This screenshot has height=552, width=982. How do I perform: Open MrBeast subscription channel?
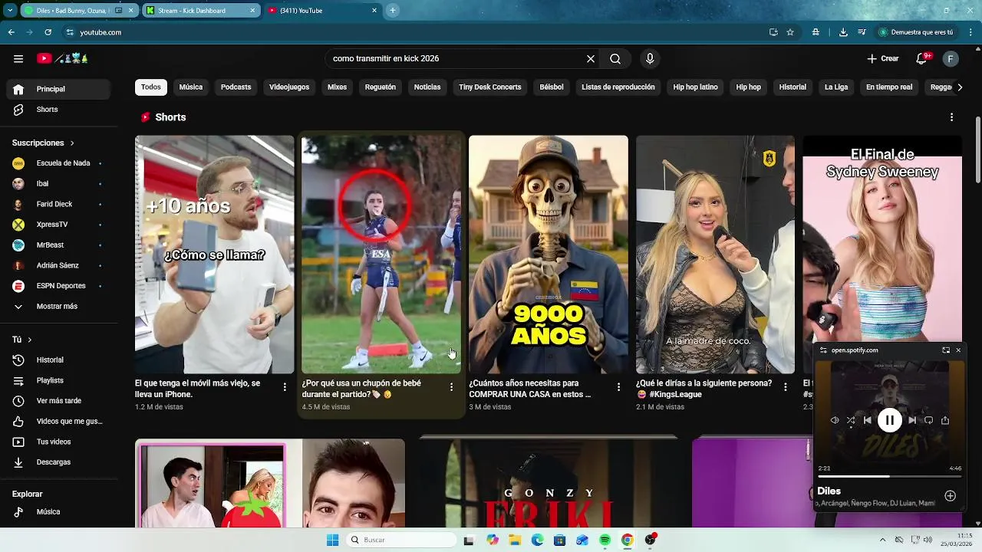pyautogui.click(x=57, y=245)
